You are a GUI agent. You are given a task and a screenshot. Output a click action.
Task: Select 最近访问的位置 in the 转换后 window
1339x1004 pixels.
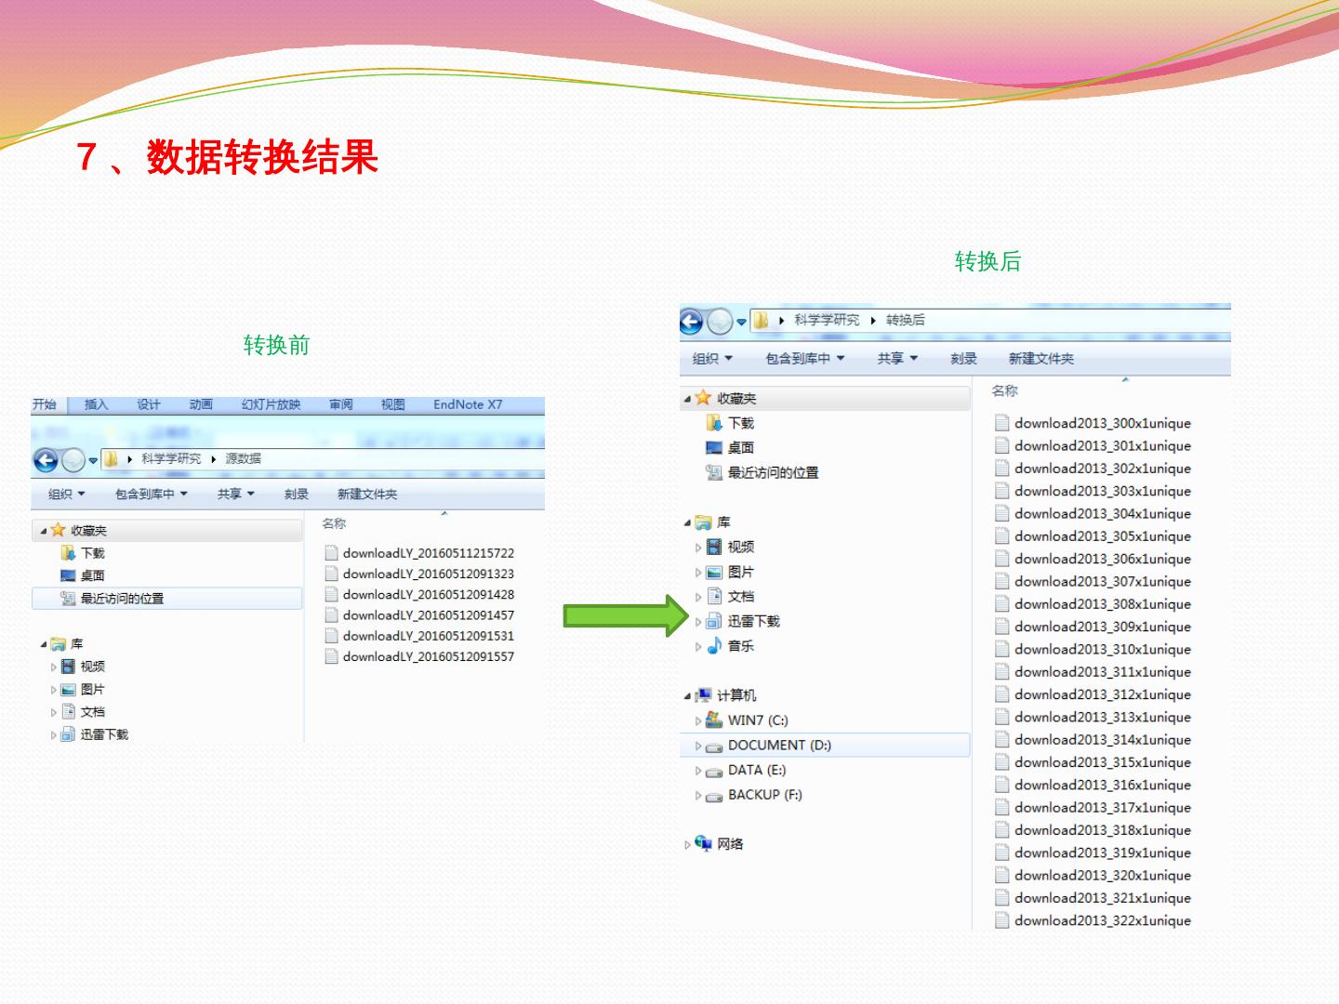click(774, 473)
